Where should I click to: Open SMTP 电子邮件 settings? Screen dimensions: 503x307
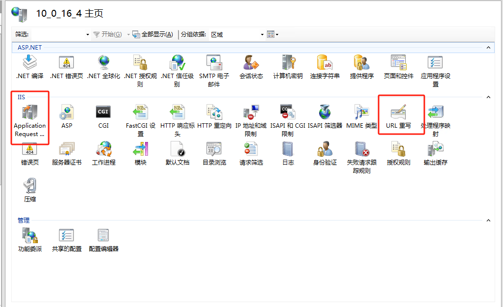pyautogui.click(x=214, y=71)
